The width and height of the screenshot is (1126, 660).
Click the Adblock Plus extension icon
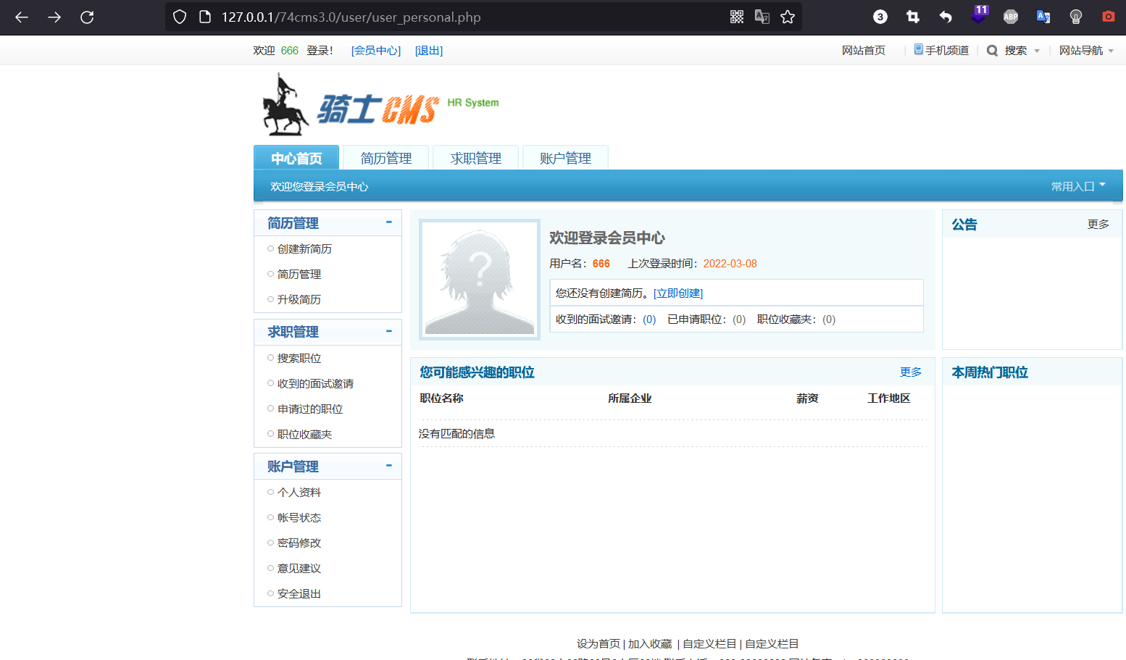click(1010, 16)
